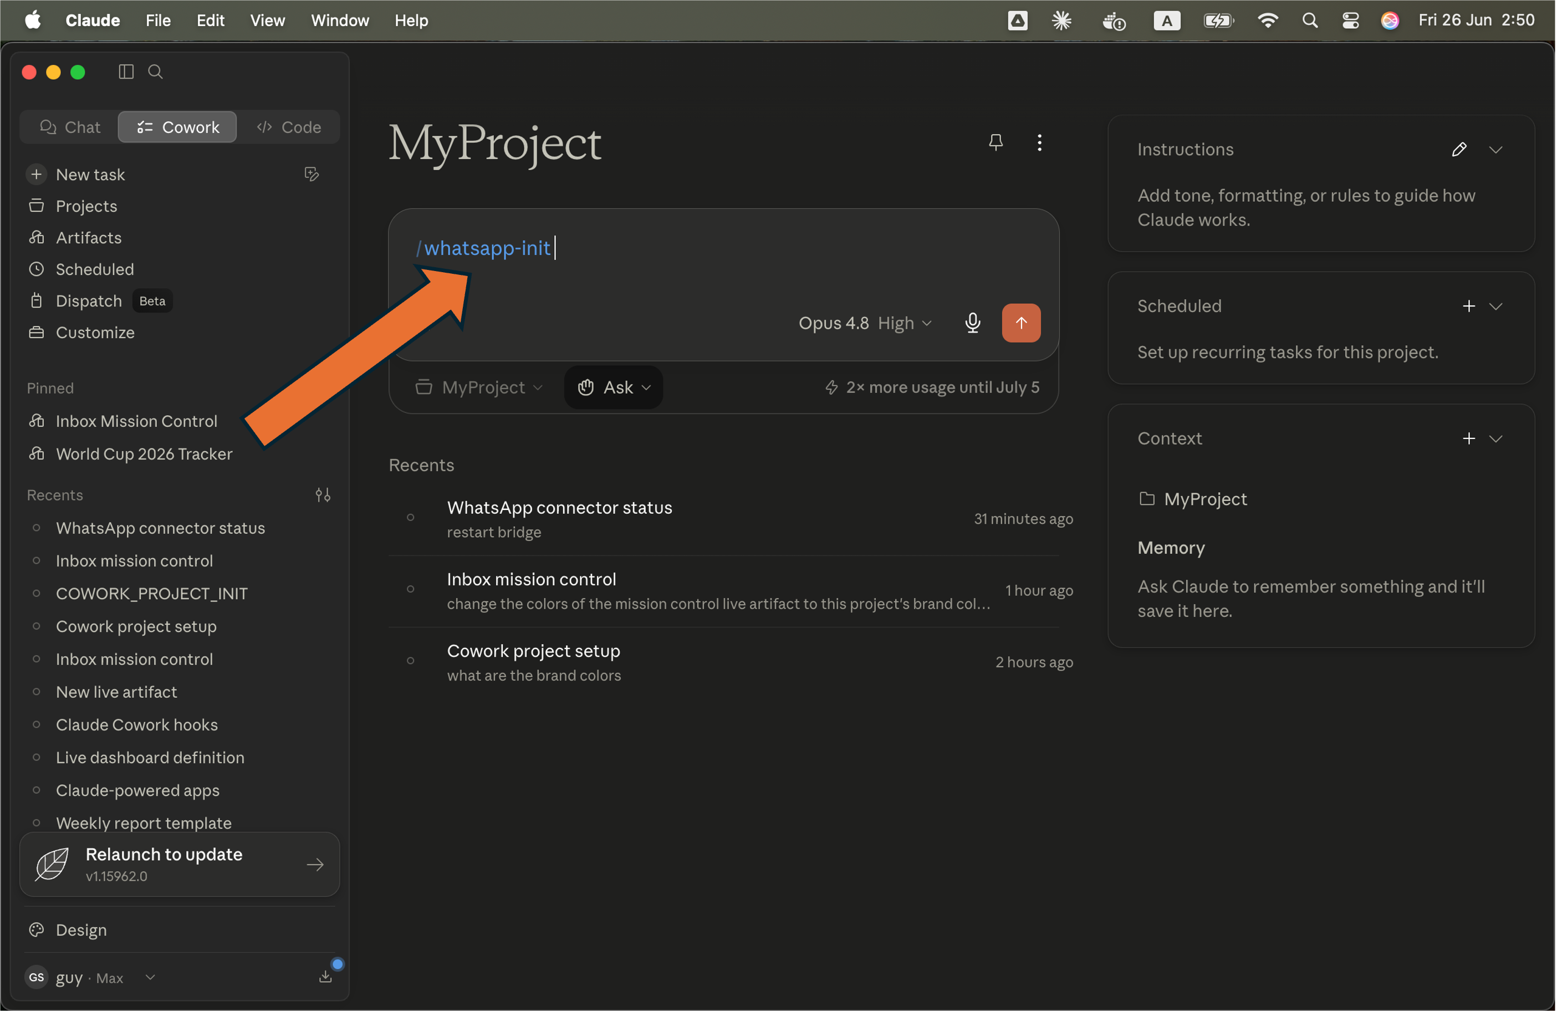Pin MyProject with the pin icon
This screenshot has height=1011, width=1557.
(996, 142)
